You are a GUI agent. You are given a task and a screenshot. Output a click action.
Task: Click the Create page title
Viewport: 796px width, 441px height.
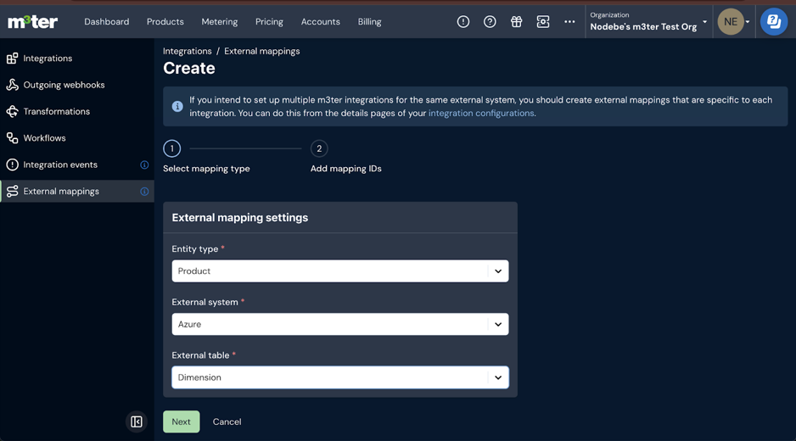pos(189,68)
